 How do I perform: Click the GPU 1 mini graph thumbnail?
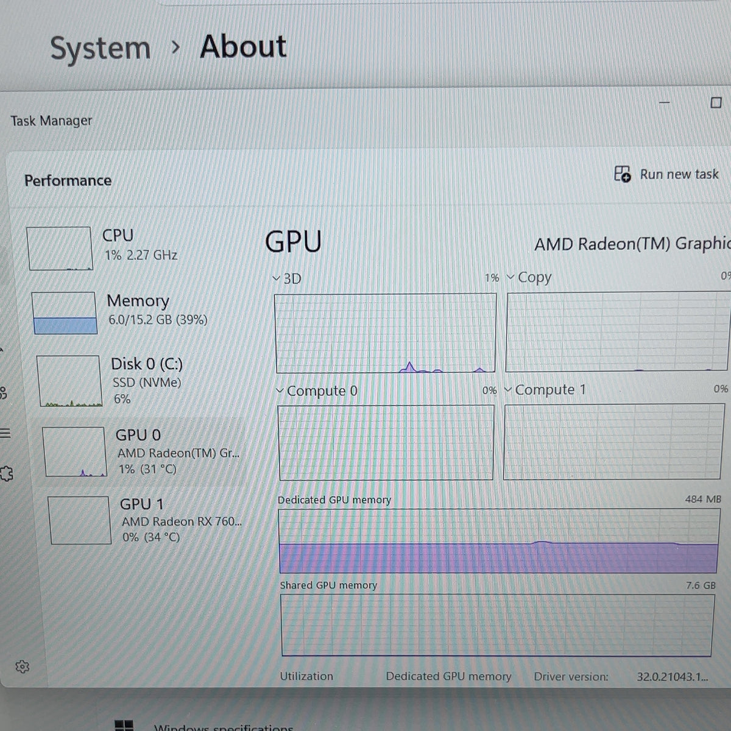pos(79,520)
